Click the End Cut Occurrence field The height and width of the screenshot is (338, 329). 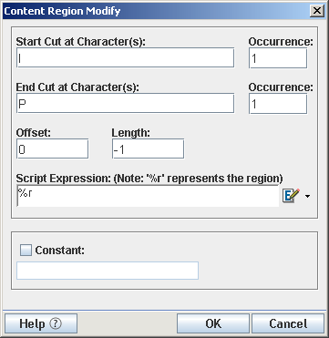278,104
